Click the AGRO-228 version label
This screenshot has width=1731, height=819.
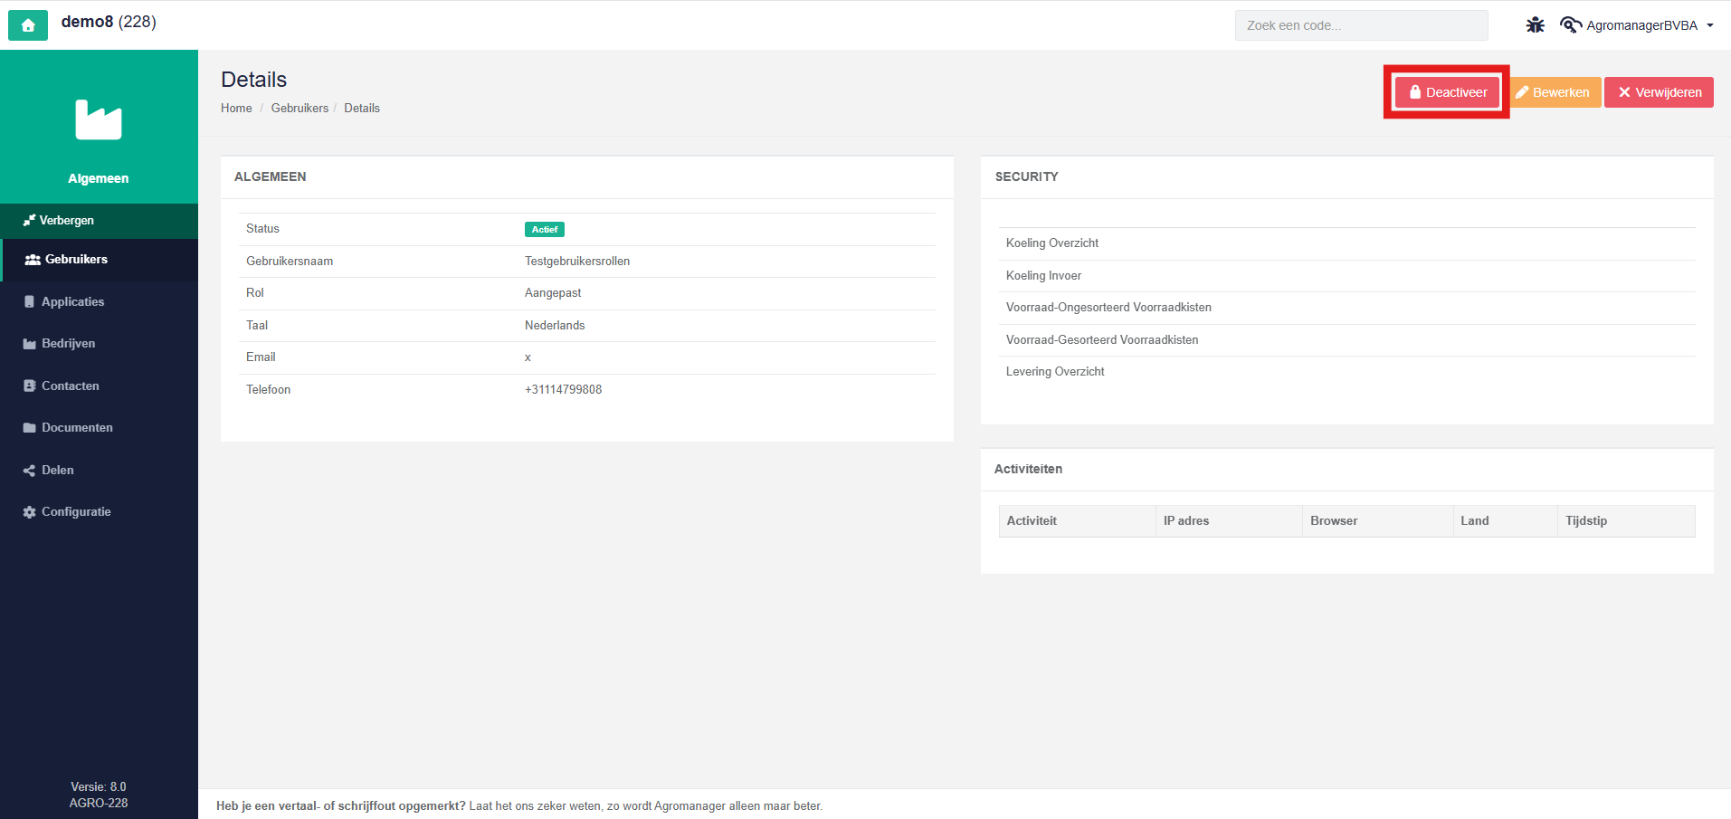pyautogui.click(x=99, y=804)
